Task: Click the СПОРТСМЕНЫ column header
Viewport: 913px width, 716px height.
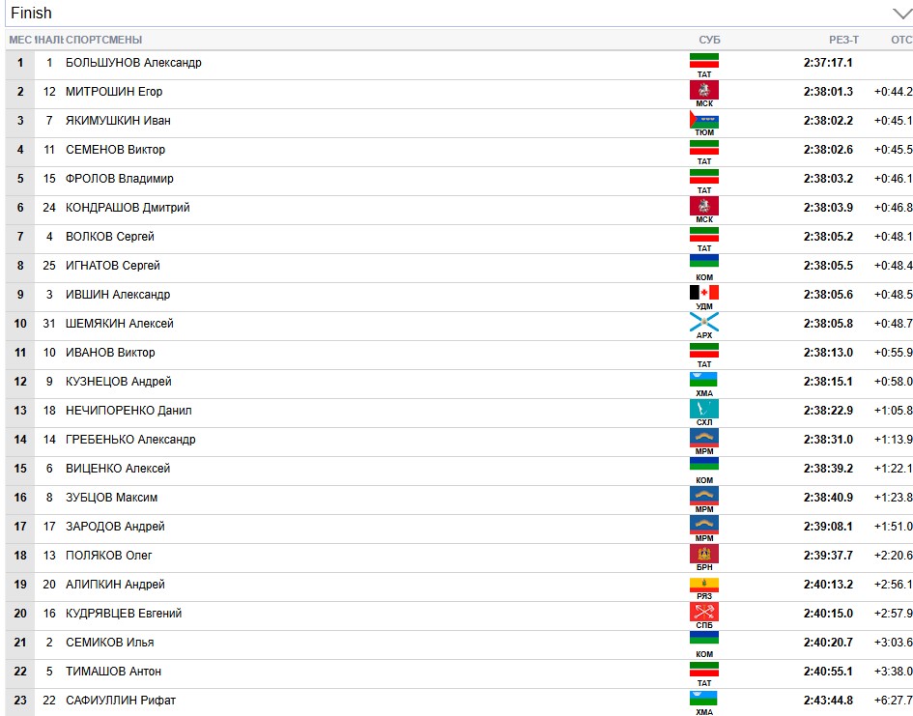Action: [x=104, y=40]
